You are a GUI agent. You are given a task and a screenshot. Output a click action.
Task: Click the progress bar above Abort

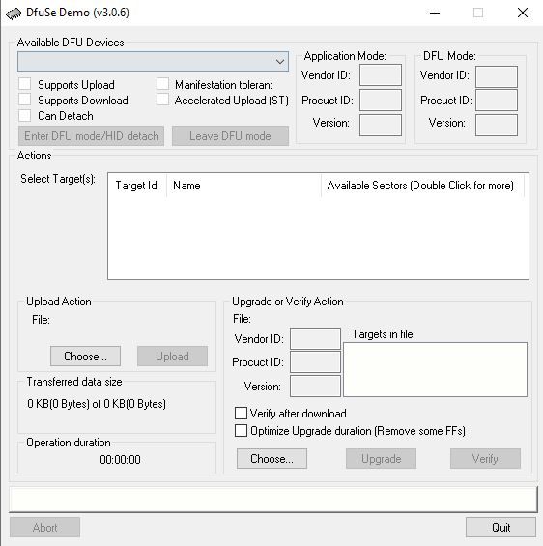pyautogui.click(x=273, y=499)
